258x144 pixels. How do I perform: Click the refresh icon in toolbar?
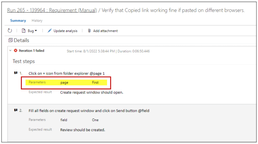pyautogui.click(x=10, y=31)
